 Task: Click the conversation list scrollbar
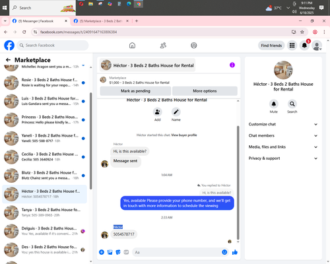(x=91, y=141)
